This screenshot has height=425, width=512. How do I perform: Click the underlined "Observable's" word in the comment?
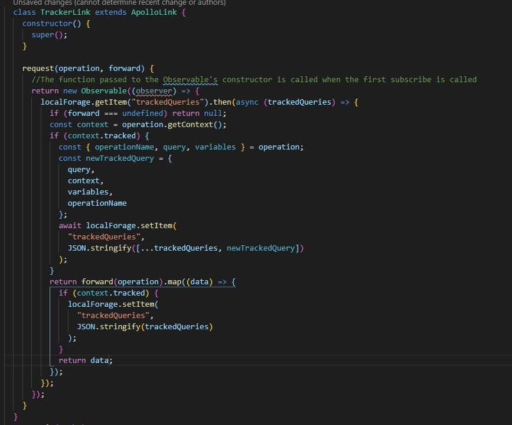[190, 80]
